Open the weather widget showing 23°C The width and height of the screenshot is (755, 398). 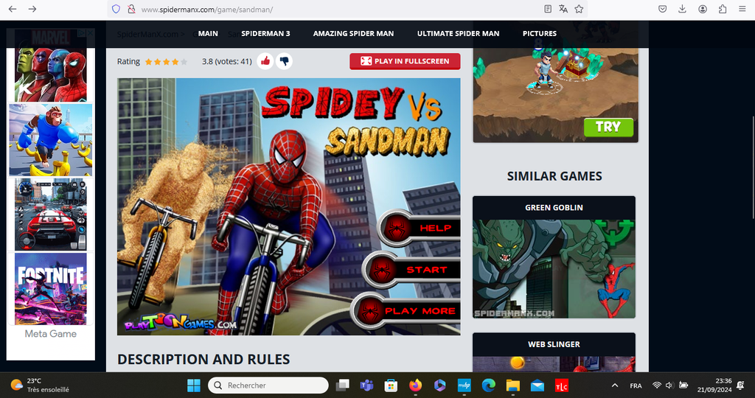click(41, 385)
